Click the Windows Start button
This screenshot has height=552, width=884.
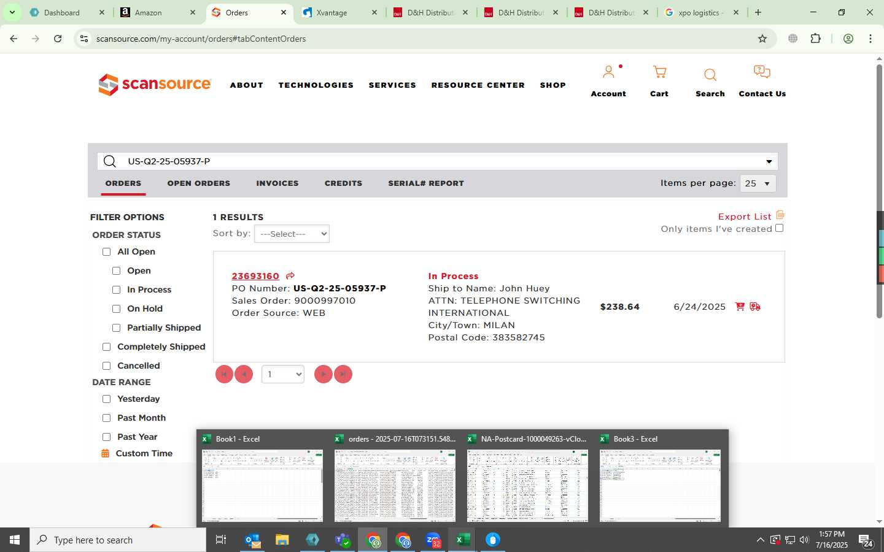[x=15, y=540]
